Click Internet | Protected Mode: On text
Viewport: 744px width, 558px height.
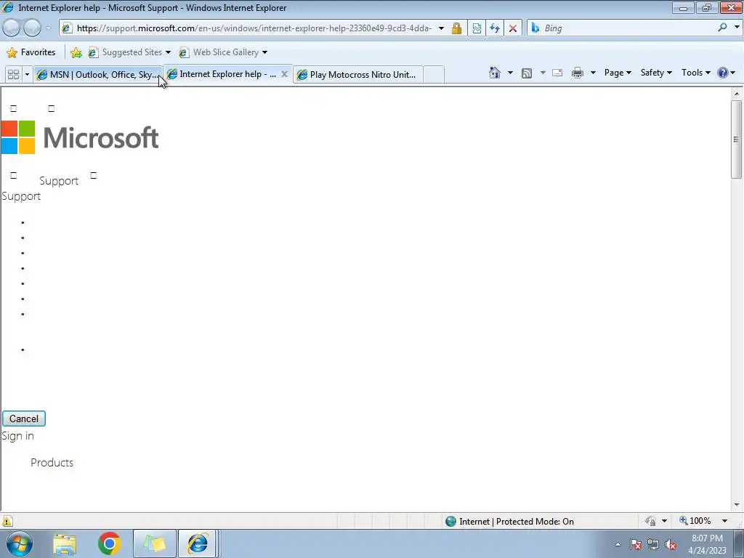pos(517,522)
